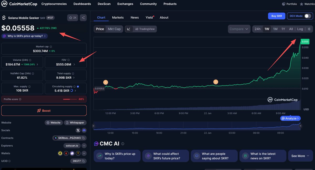Toggle Log scale on chart

(300, 29)
